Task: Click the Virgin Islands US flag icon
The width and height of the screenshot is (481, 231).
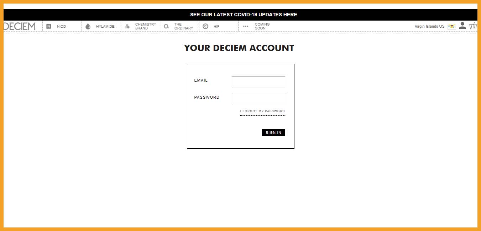Action: point(452,27)
